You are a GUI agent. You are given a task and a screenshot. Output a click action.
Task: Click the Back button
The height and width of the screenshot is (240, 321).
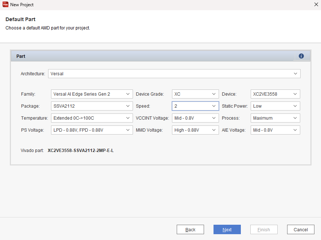(190, 229)
